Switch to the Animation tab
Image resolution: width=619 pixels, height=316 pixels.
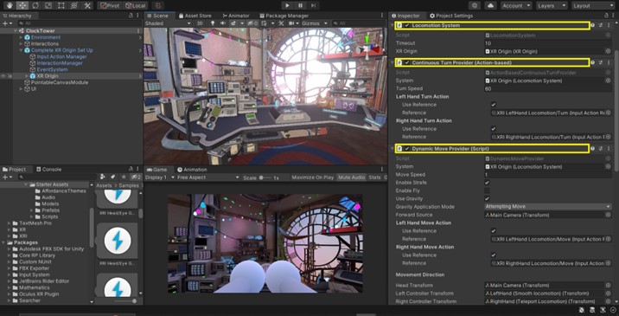192,170
